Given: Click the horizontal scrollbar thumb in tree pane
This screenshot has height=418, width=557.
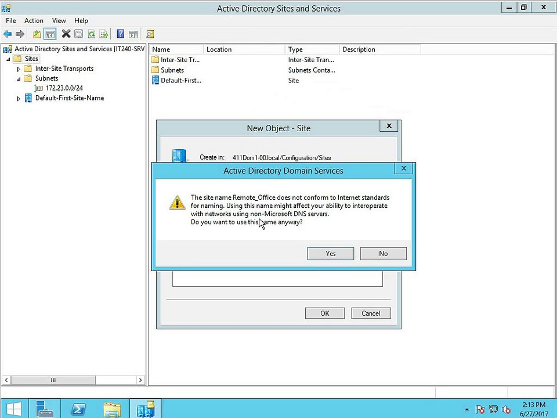Looking at the screenshot, I should [x=53, y=380].
